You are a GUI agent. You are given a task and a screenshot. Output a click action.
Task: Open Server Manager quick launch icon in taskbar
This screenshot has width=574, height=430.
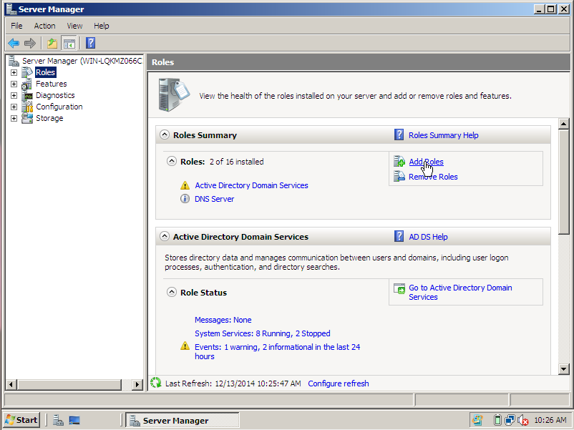pos(58,420)
